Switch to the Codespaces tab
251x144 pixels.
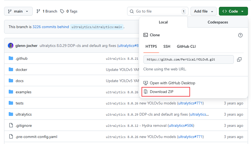(x=218, y=22)
